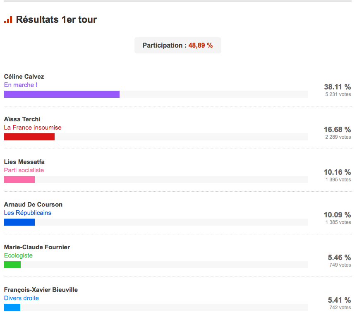This screenshot has width=357, height=313.
Task: Select candidate name Céline Calvez
Action: [x=24, y=77]
